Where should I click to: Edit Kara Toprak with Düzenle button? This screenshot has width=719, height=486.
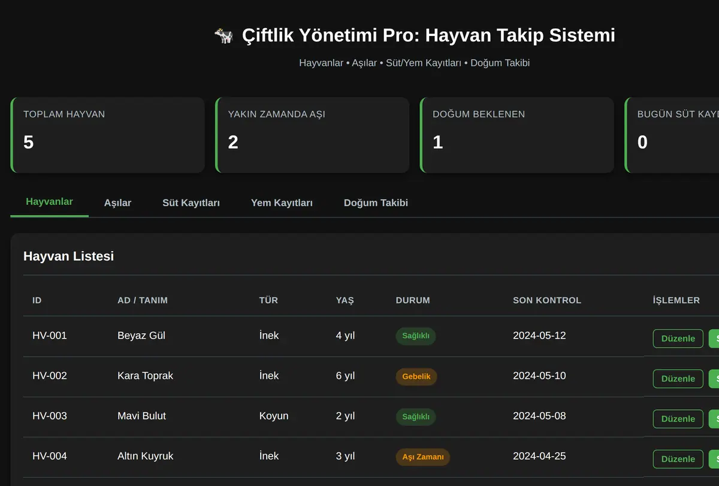(x=678, y=379)
